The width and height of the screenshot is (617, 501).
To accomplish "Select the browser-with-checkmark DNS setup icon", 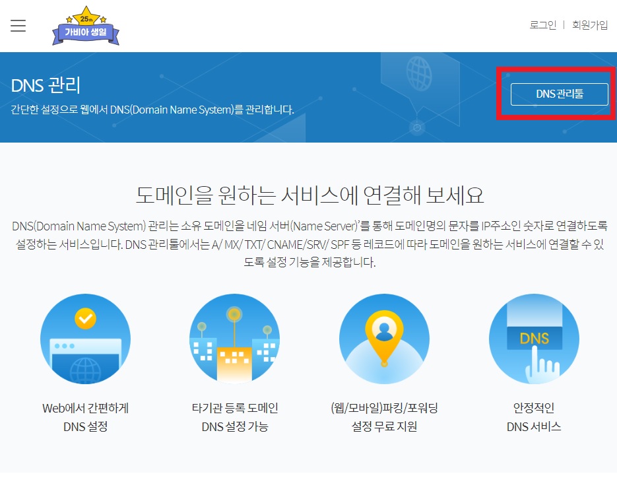I will (x=85, y=339).
